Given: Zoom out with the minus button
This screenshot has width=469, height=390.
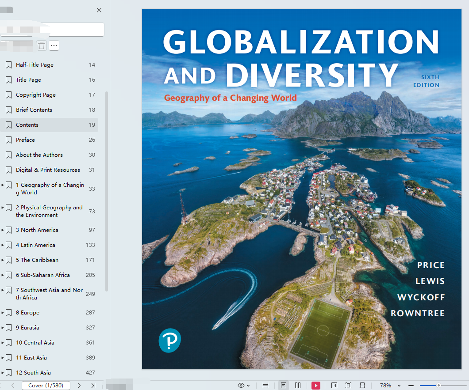Looking at the screenshot, I should pos(411,386).
